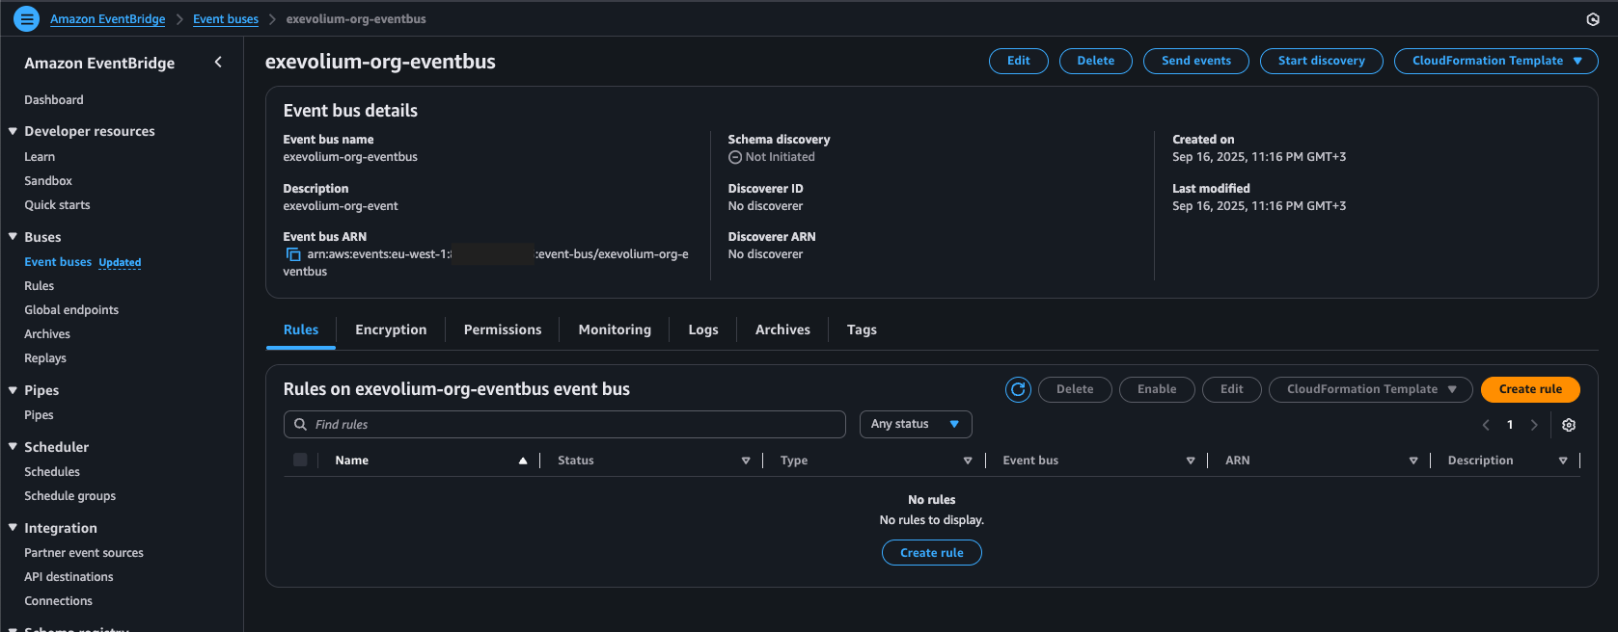The image size is (1618, 632).
Task: Sort rules by Name column arrow
Action: point(523,461)
